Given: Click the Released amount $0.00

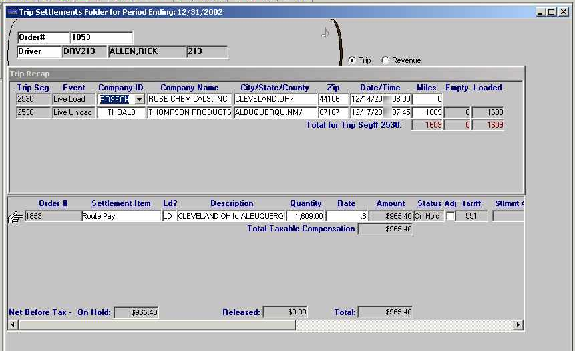Looking at the screenshot, I should point(285,312).
